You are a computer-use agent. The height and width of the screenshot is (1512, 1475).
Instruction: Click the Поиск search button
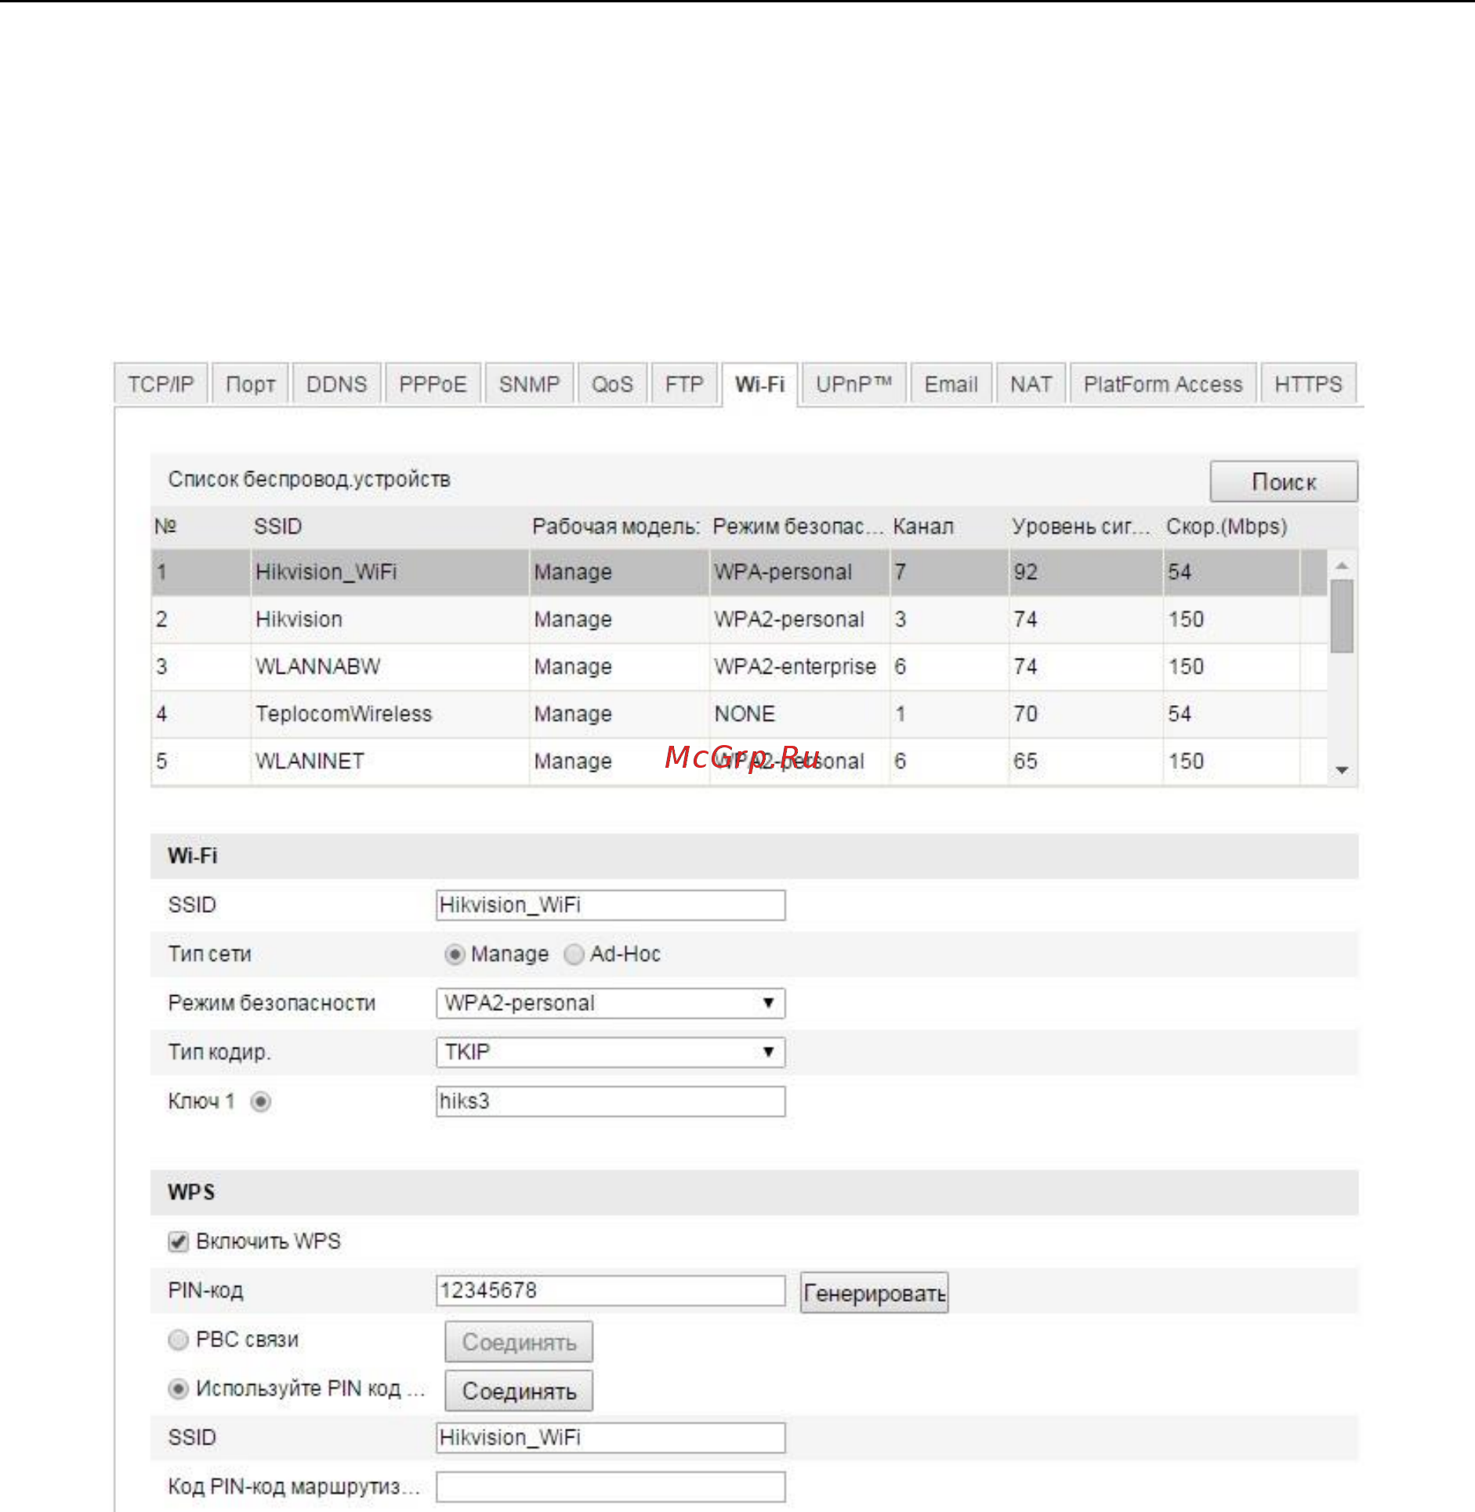tap(1284, 482)
